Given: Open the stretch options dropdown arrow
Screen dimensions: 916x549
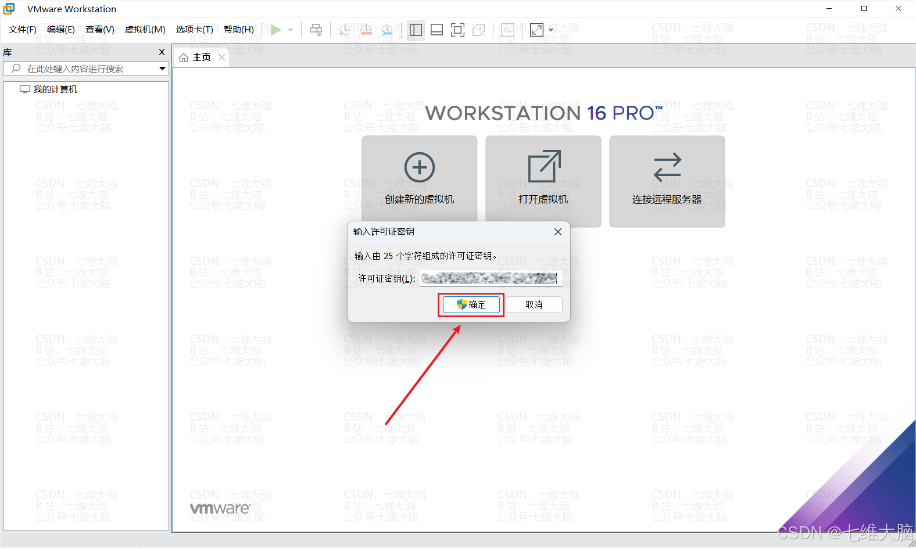Looking at the screenshot, I should click(551, 30).
